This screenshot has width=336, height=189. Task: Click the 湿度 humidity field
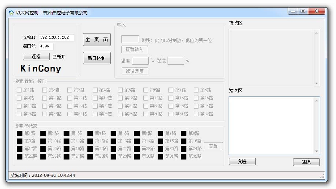click(x=176, y=61)
